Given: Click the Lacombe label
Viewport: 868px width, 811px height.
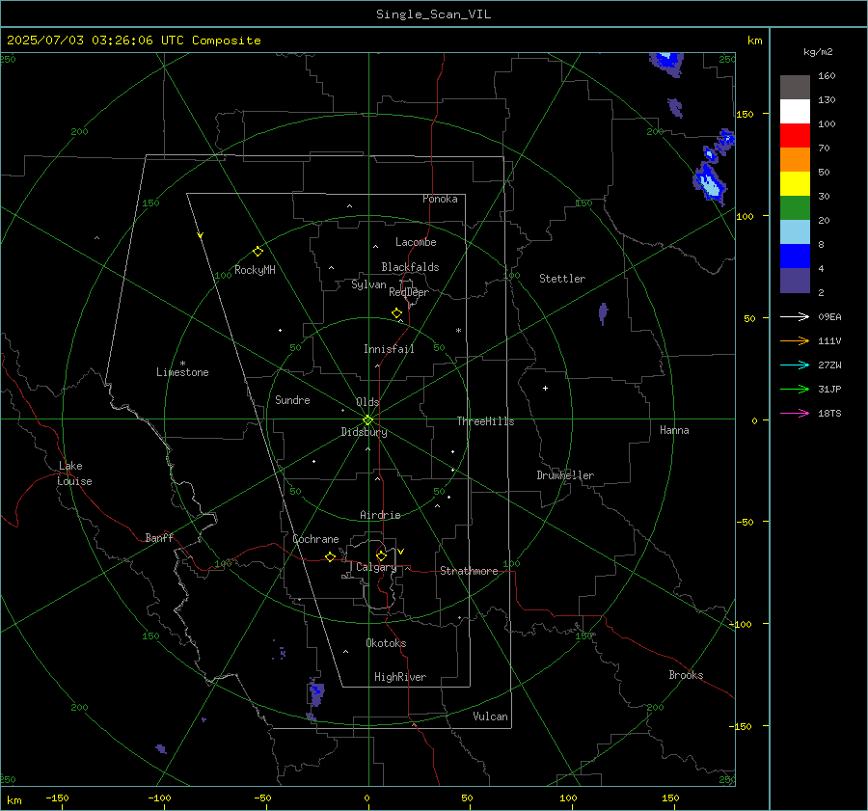Looking at the screenshot, I should point(416,242).
